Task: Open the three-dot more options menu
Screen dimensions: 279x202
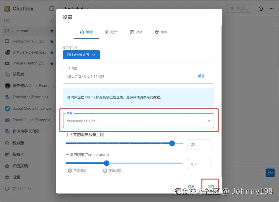Action: pyautogui.click(x=271, y=8)
